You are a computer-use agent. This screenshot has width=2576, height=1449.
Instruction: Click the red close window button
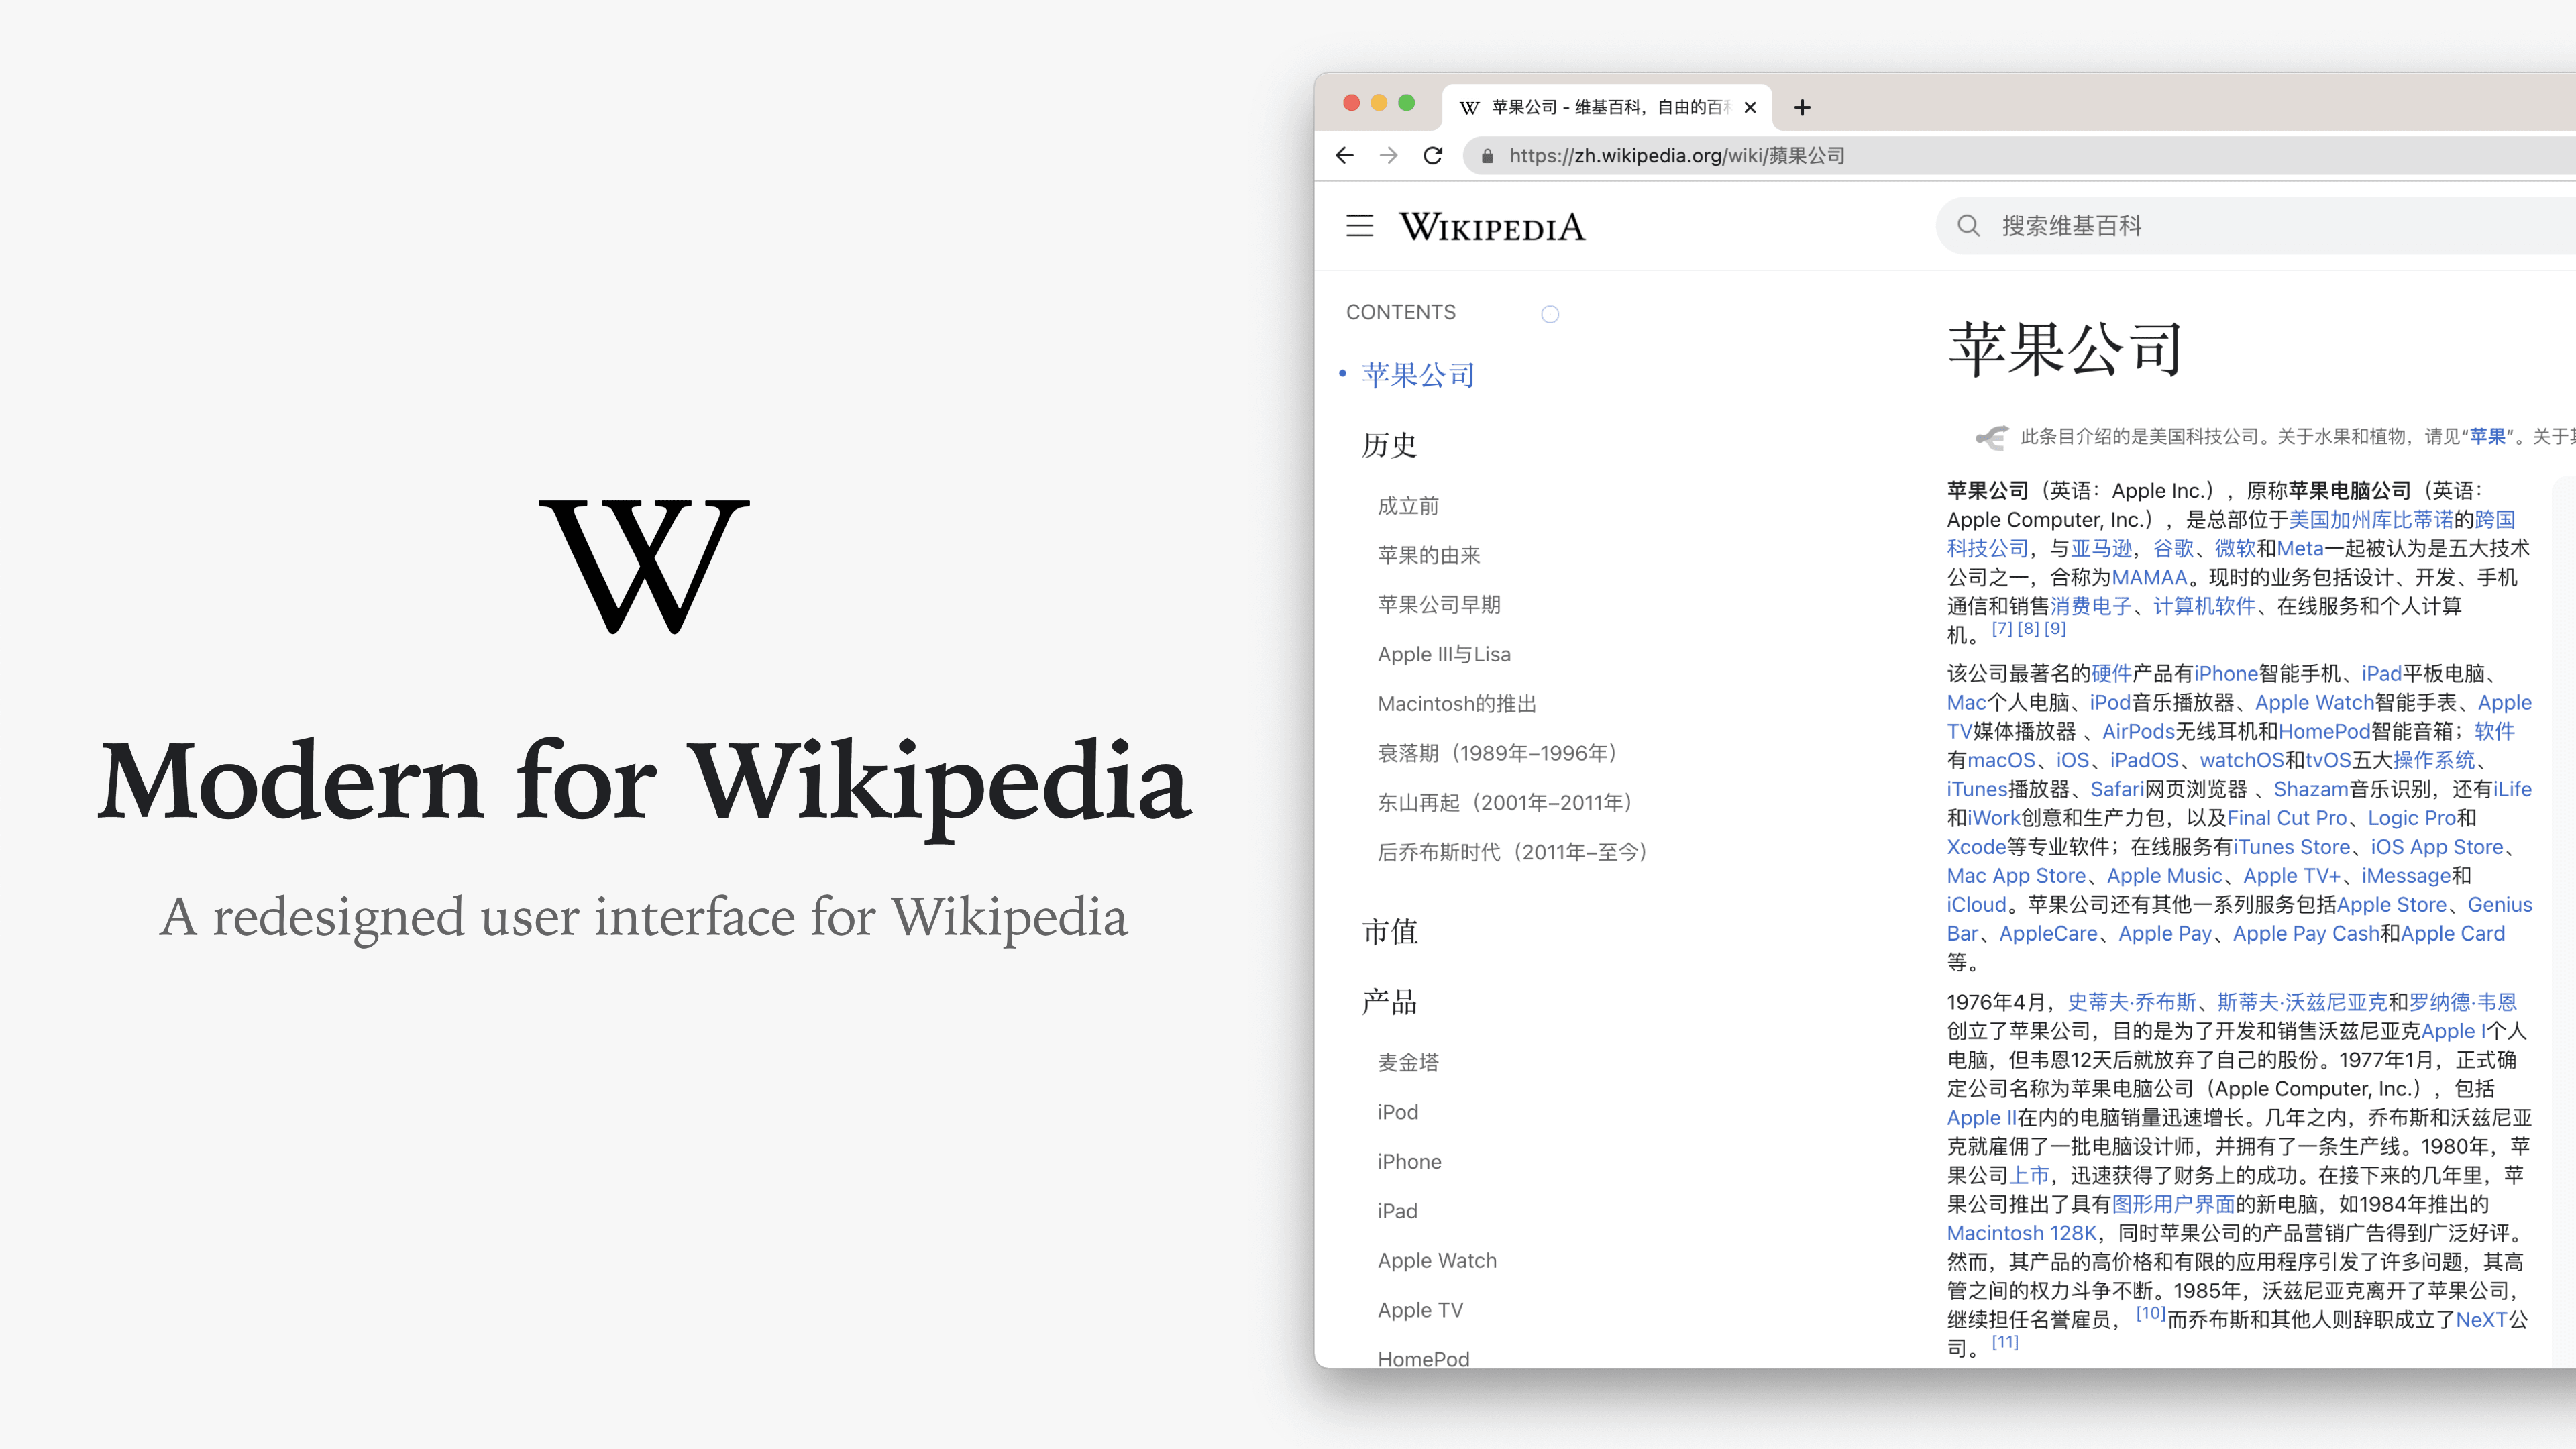click(1351, 103)
